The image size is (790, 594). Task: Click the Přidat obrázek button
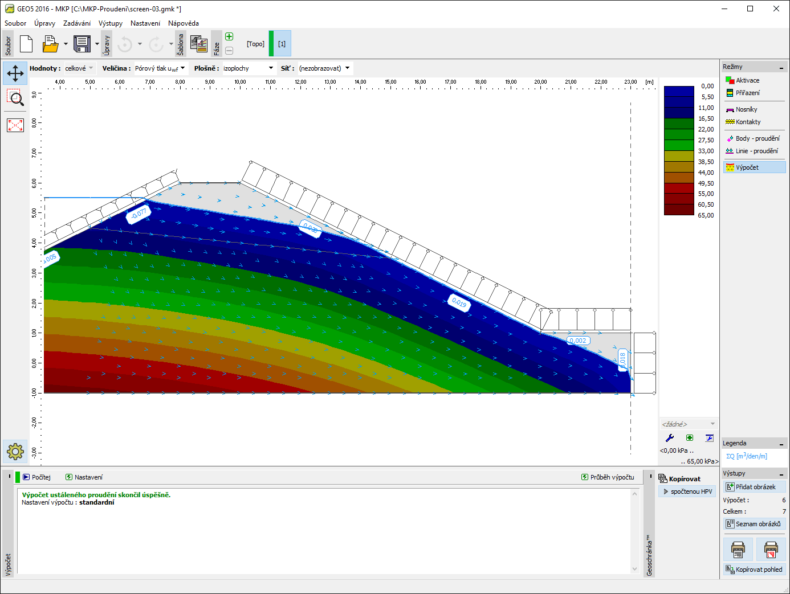pos(755,487)
